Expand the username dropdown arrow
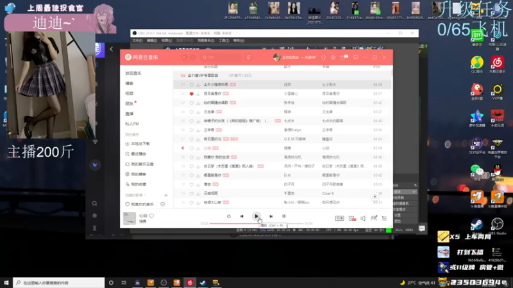Screen dimensions: 513x288 click(x=302, y=58)
